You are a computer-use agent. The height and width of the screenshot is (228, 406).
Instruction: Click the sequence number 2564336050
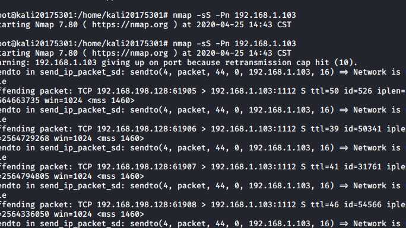click(x=26, y=214)
